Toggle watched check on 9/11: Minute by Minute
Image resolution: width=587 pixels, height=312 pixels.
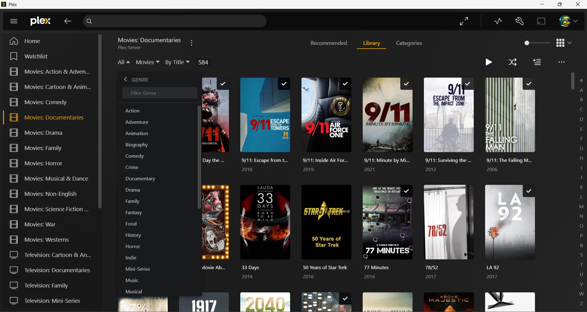pyautogui.click(x=406, y=84)
